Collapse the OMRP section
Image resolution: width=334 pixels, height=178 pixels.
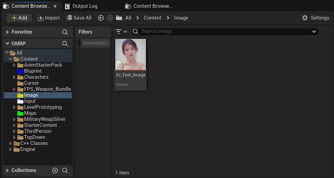coord(8,44)
